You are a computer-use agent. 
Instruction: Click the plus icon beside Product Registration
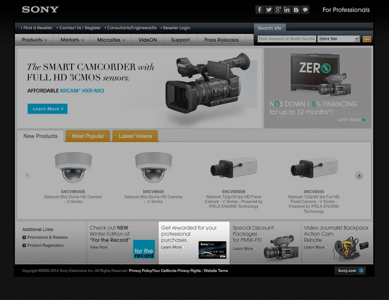click(x=24, y=245)
